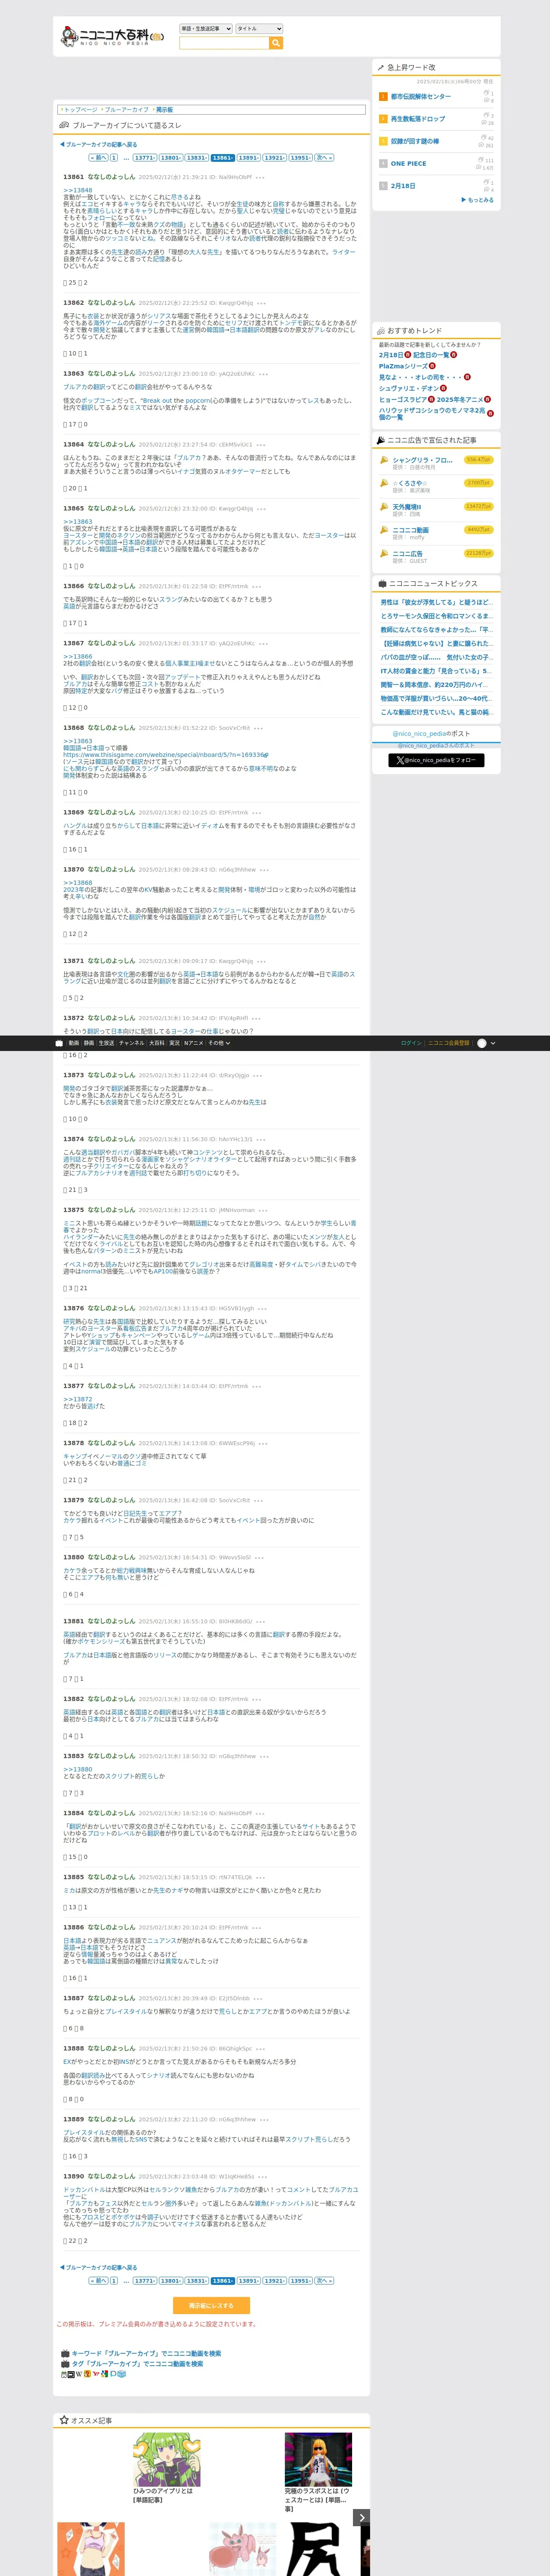Go to page 13771- in top pagination

pyautogui.click(x=145, y=157)
